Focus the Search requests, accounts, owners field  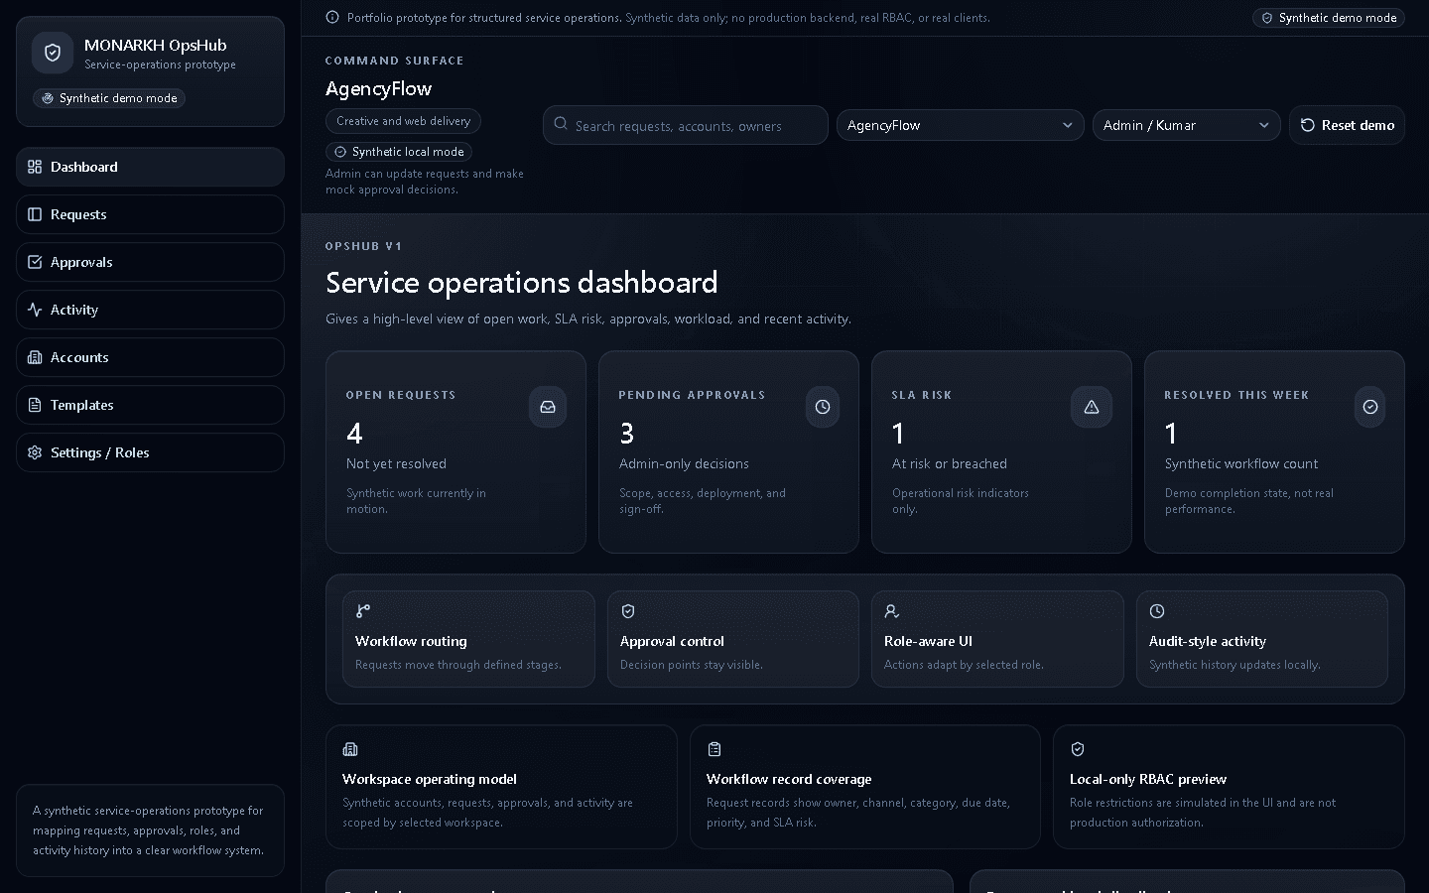[x=685, y=125]
